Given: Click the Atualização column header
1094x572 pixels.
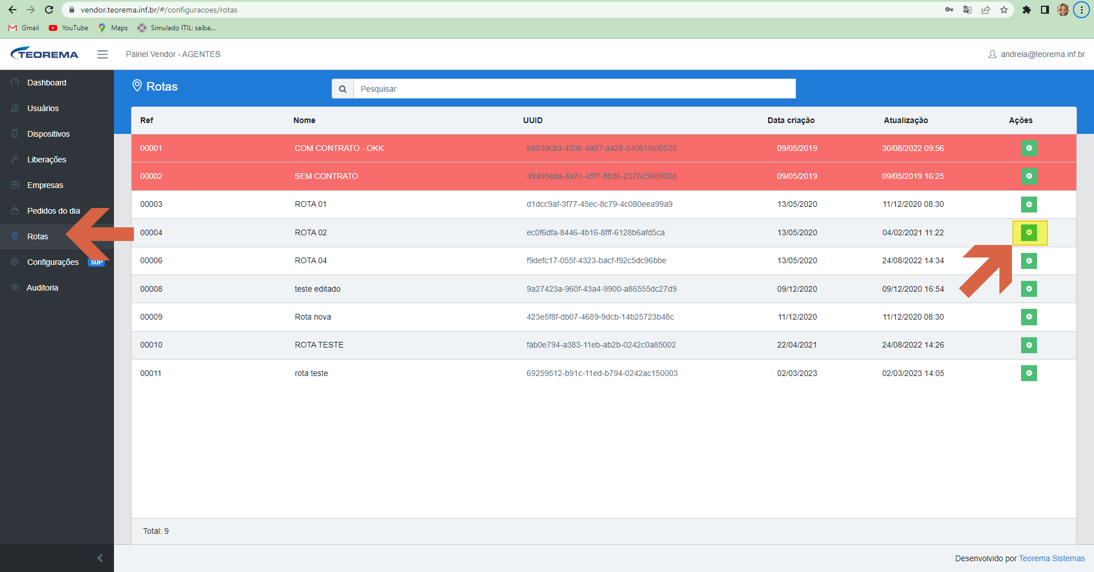Looking at the screenshot, I should coord(906,120).
